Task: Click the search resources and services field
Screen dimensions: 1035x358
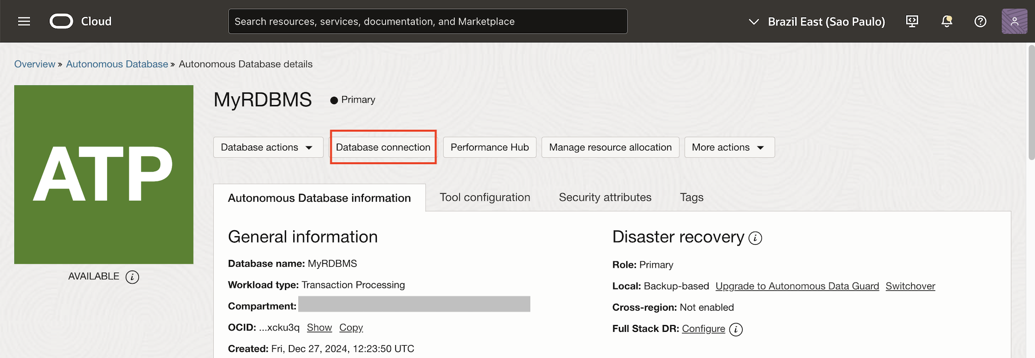Action: (428, 21)
